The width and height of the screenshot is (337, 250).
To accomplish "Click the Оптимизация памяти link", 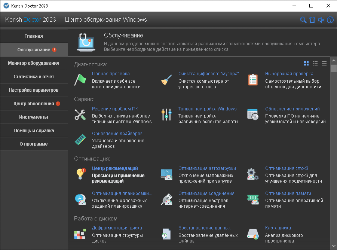I will [x=288, y=193].
